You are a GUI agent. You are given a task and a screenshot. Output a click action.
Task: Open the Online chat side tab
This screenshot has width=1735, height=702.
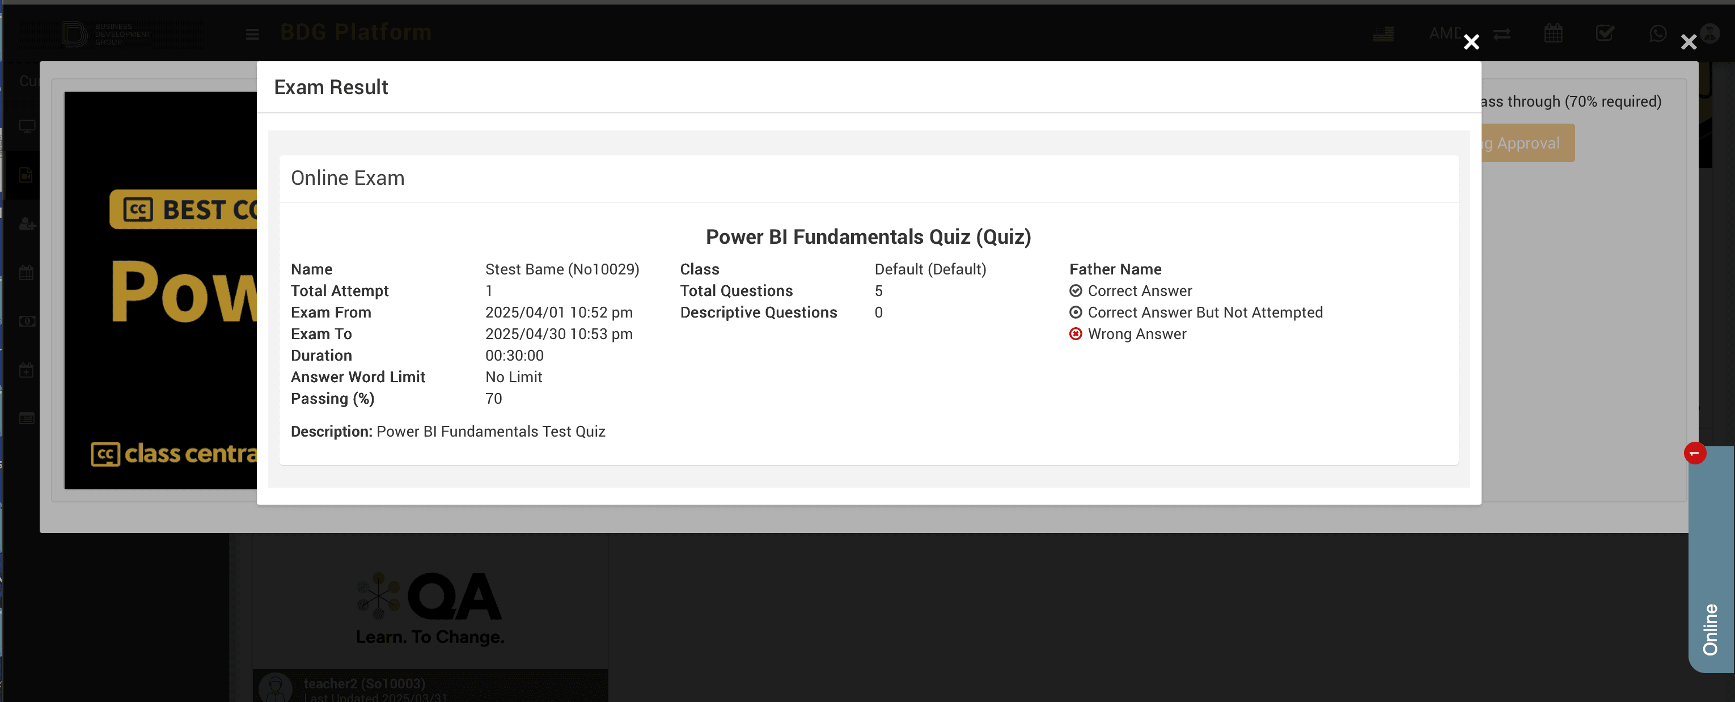click(x=1711, y=559)
